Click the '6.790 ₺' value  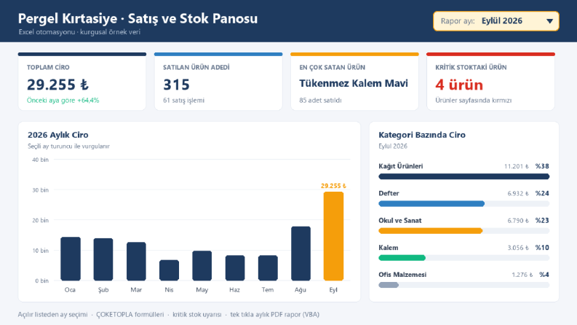pyautogui.click(x=518, y=220)
